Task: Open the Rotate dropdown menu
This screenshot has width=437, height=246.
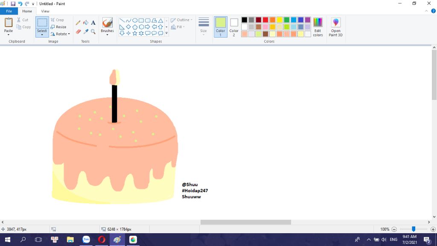Action: [60, 34]
